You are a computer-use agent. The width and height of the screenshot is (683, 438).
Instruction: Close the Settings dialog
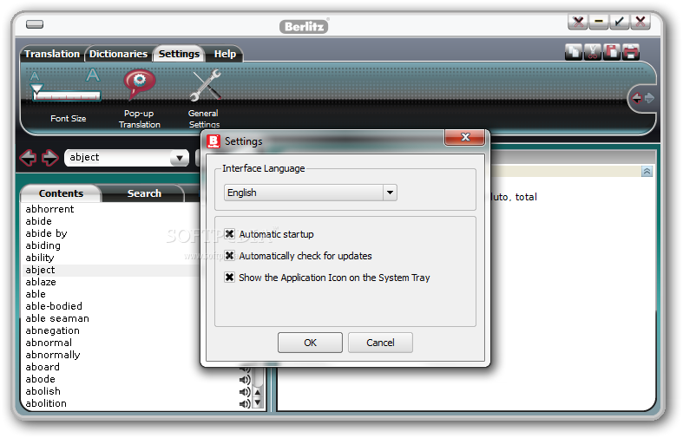(x=465, y=137)
